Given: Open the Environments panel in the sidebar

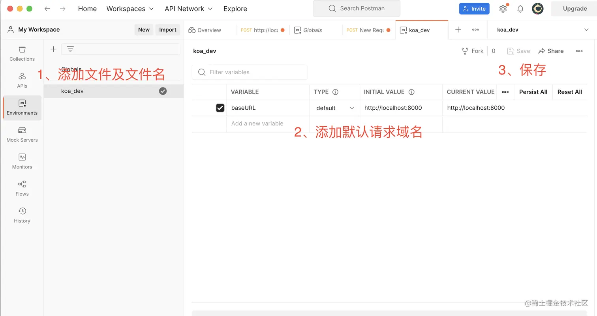Looking at the screenshot, I should pos(22,107).
